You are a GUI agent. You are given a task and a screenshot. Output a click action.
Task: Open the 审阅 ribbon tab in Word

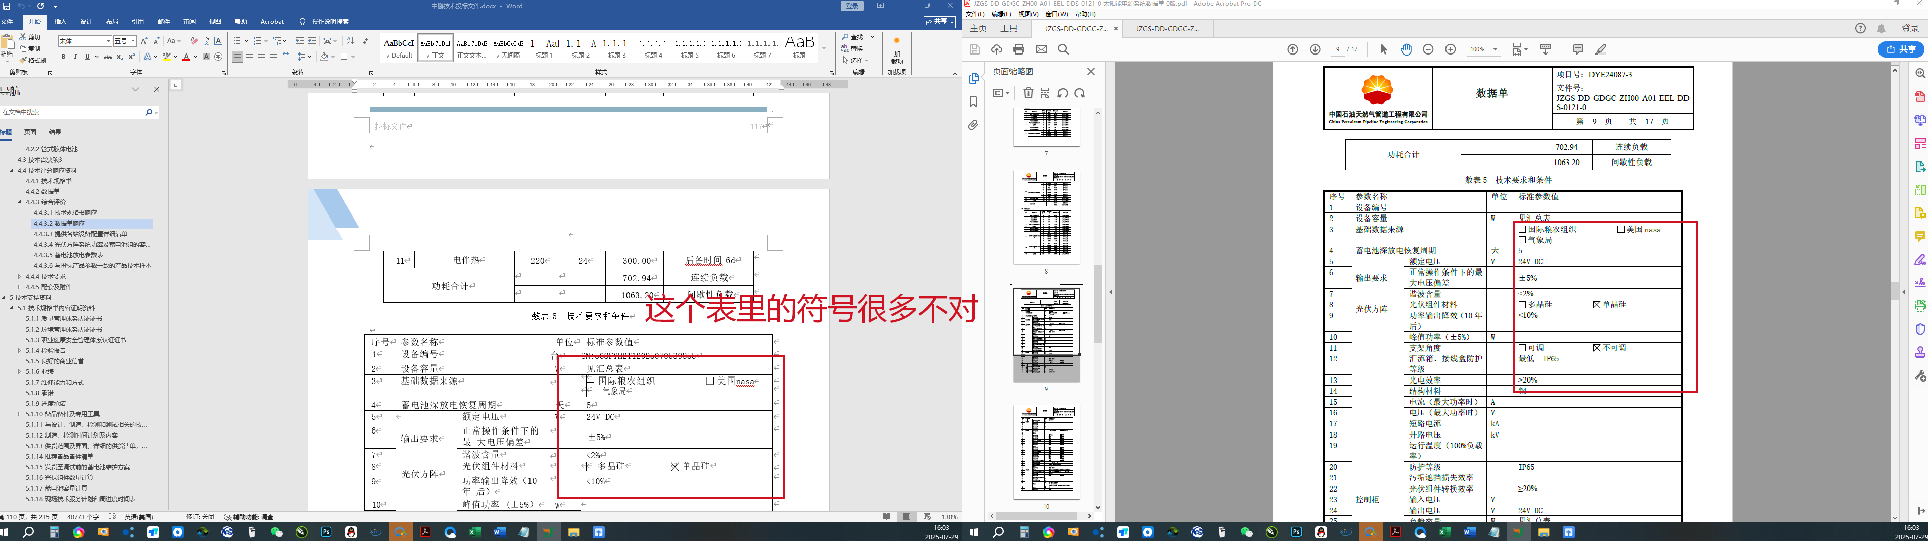[189, 22]
